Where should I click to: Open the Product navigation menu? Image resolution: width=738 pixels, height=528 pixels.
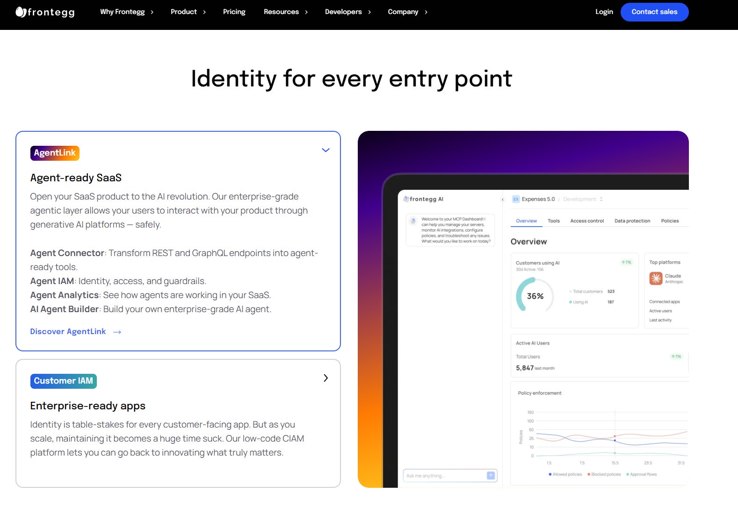point(188,12)
